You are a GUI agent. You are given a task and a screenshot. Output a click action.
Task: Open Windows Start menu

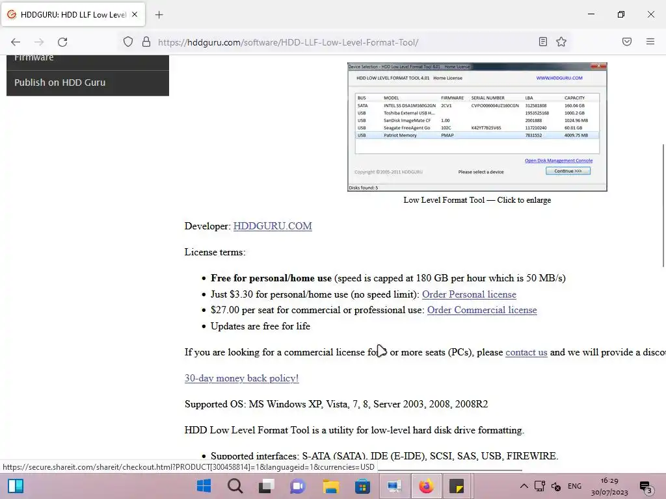(x=204, y=486)
